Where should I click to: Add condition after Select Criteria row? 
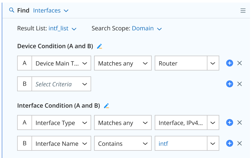230,84
